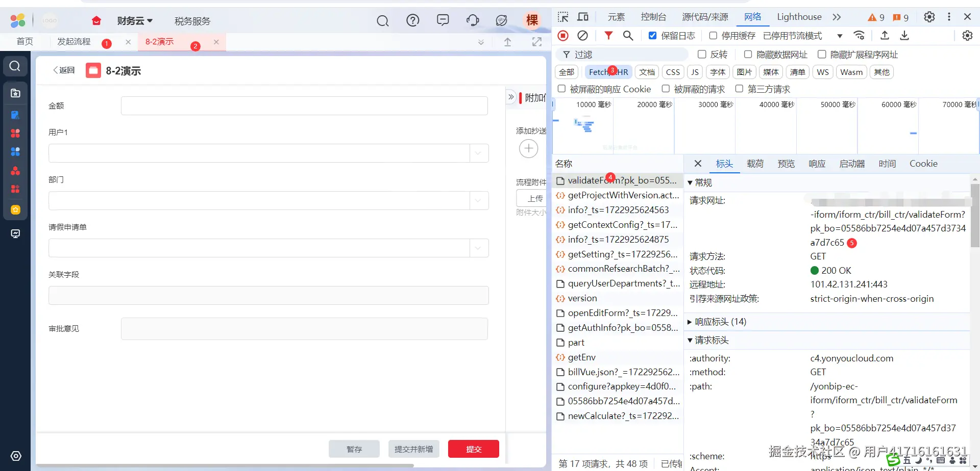Check 第三方请求 option
This screenshot has width=980, height=471.
[x=739, y=89]
